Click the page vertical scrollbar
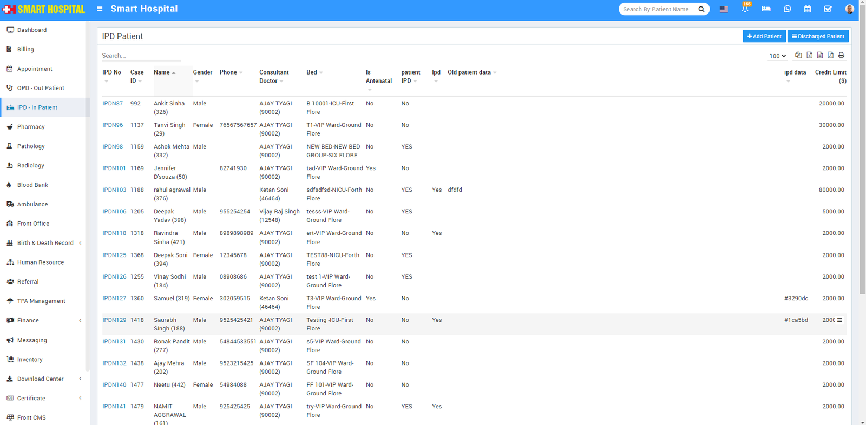The image size is (866, 425). 862,162
